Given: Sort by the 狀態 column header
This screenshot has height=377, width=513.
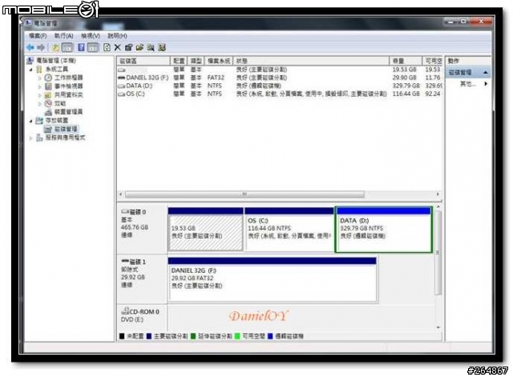Looking at the screenshot, I should click(x=311, y=61).
